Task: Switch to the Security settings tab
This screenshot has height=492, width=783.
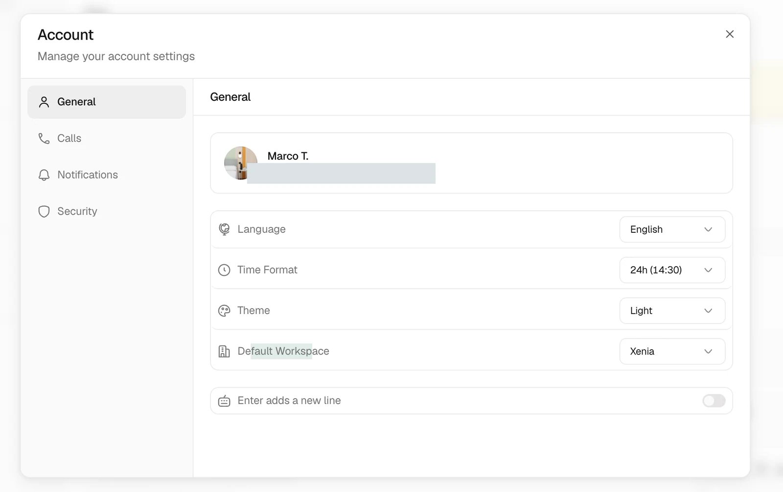Action: [x=107, y=211]
